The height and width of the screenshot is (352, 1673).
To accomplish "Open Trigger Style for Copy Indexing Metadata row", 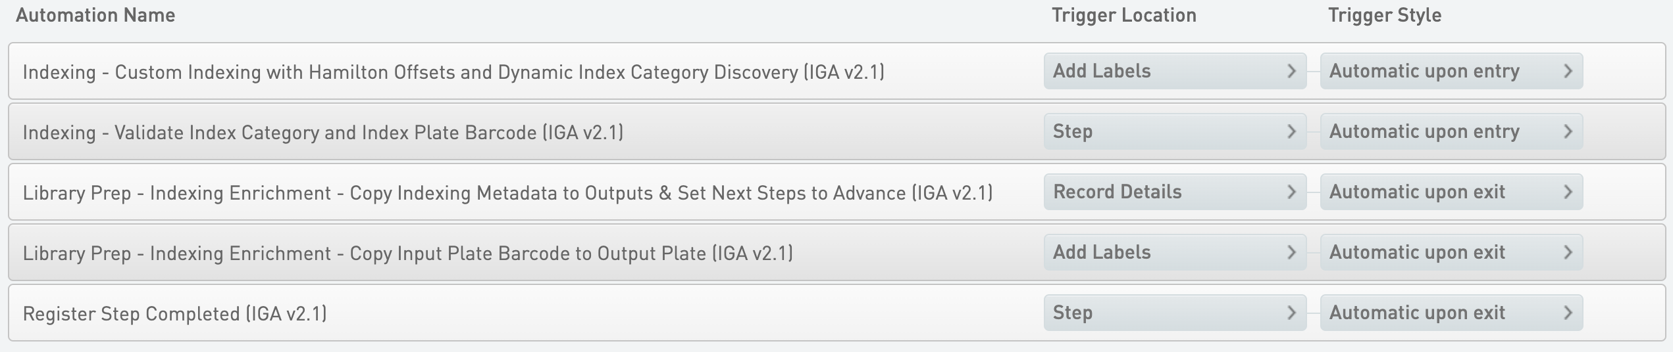I will (x=1451, y=192).
